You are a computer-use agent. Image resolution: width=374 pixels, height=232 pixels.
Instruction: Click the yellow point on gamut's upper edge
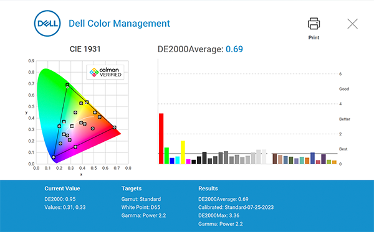[x=87, y=102]
